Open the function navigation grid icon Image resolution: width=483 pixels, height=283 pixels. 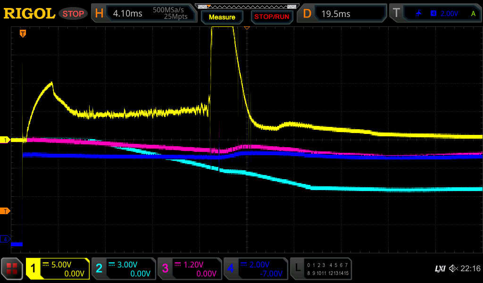tap(12, 269)
